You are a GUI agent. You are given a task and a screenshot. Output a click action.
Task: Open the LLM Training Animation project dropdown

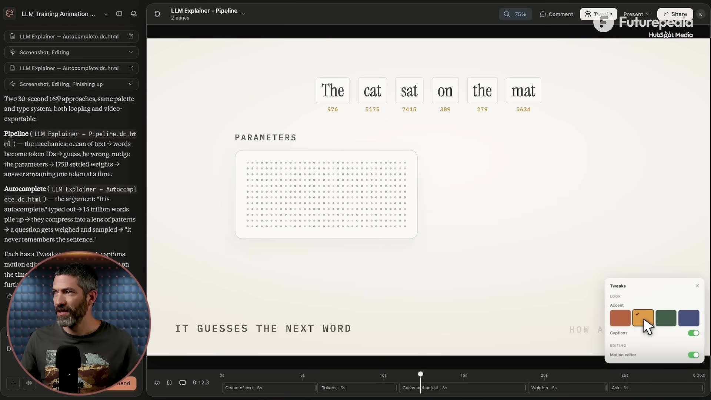(x=106, y=14)
